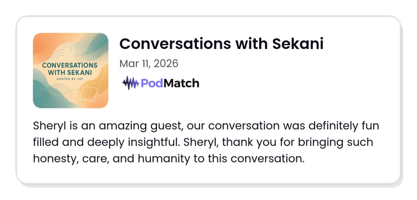Viewport: 417px width, 200px height.
Task: Click the word "Sekani" in the title
Action: pos(298,44)
